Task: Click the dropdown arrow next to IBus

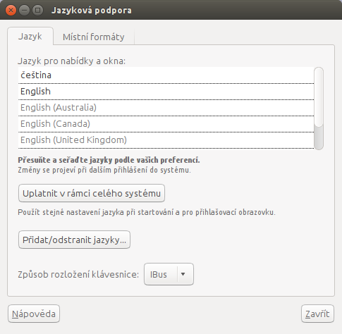Action: (183, 274)
